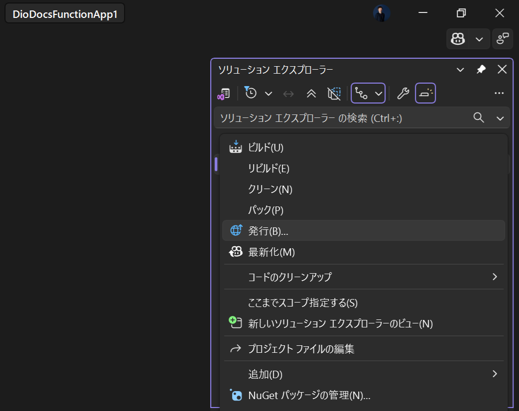Choose ここまでスコープ指定する(S)
The image size is (519, 411).
pyautogui.click(x=364, y=303)
